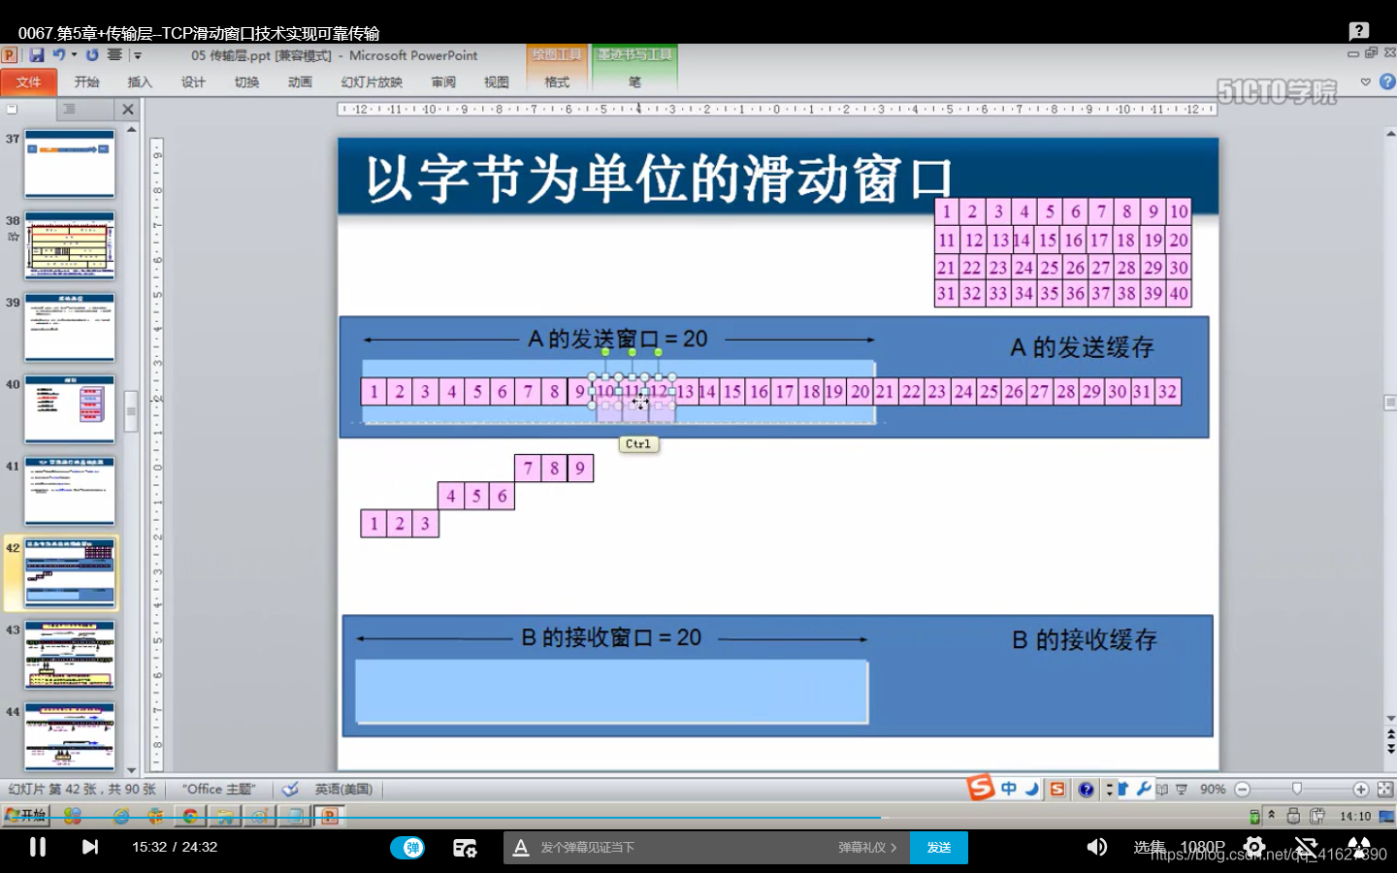The height and width of the screenshot is (873, 1397).
Task: Click thumbnail pane scroll-up arrow
Action: click(x=131, y=129)
